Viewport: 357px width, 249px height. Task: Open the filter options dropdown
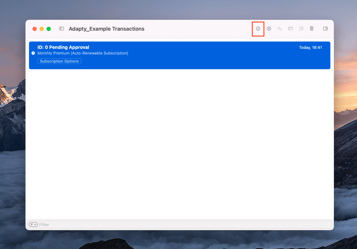[35, 224]
